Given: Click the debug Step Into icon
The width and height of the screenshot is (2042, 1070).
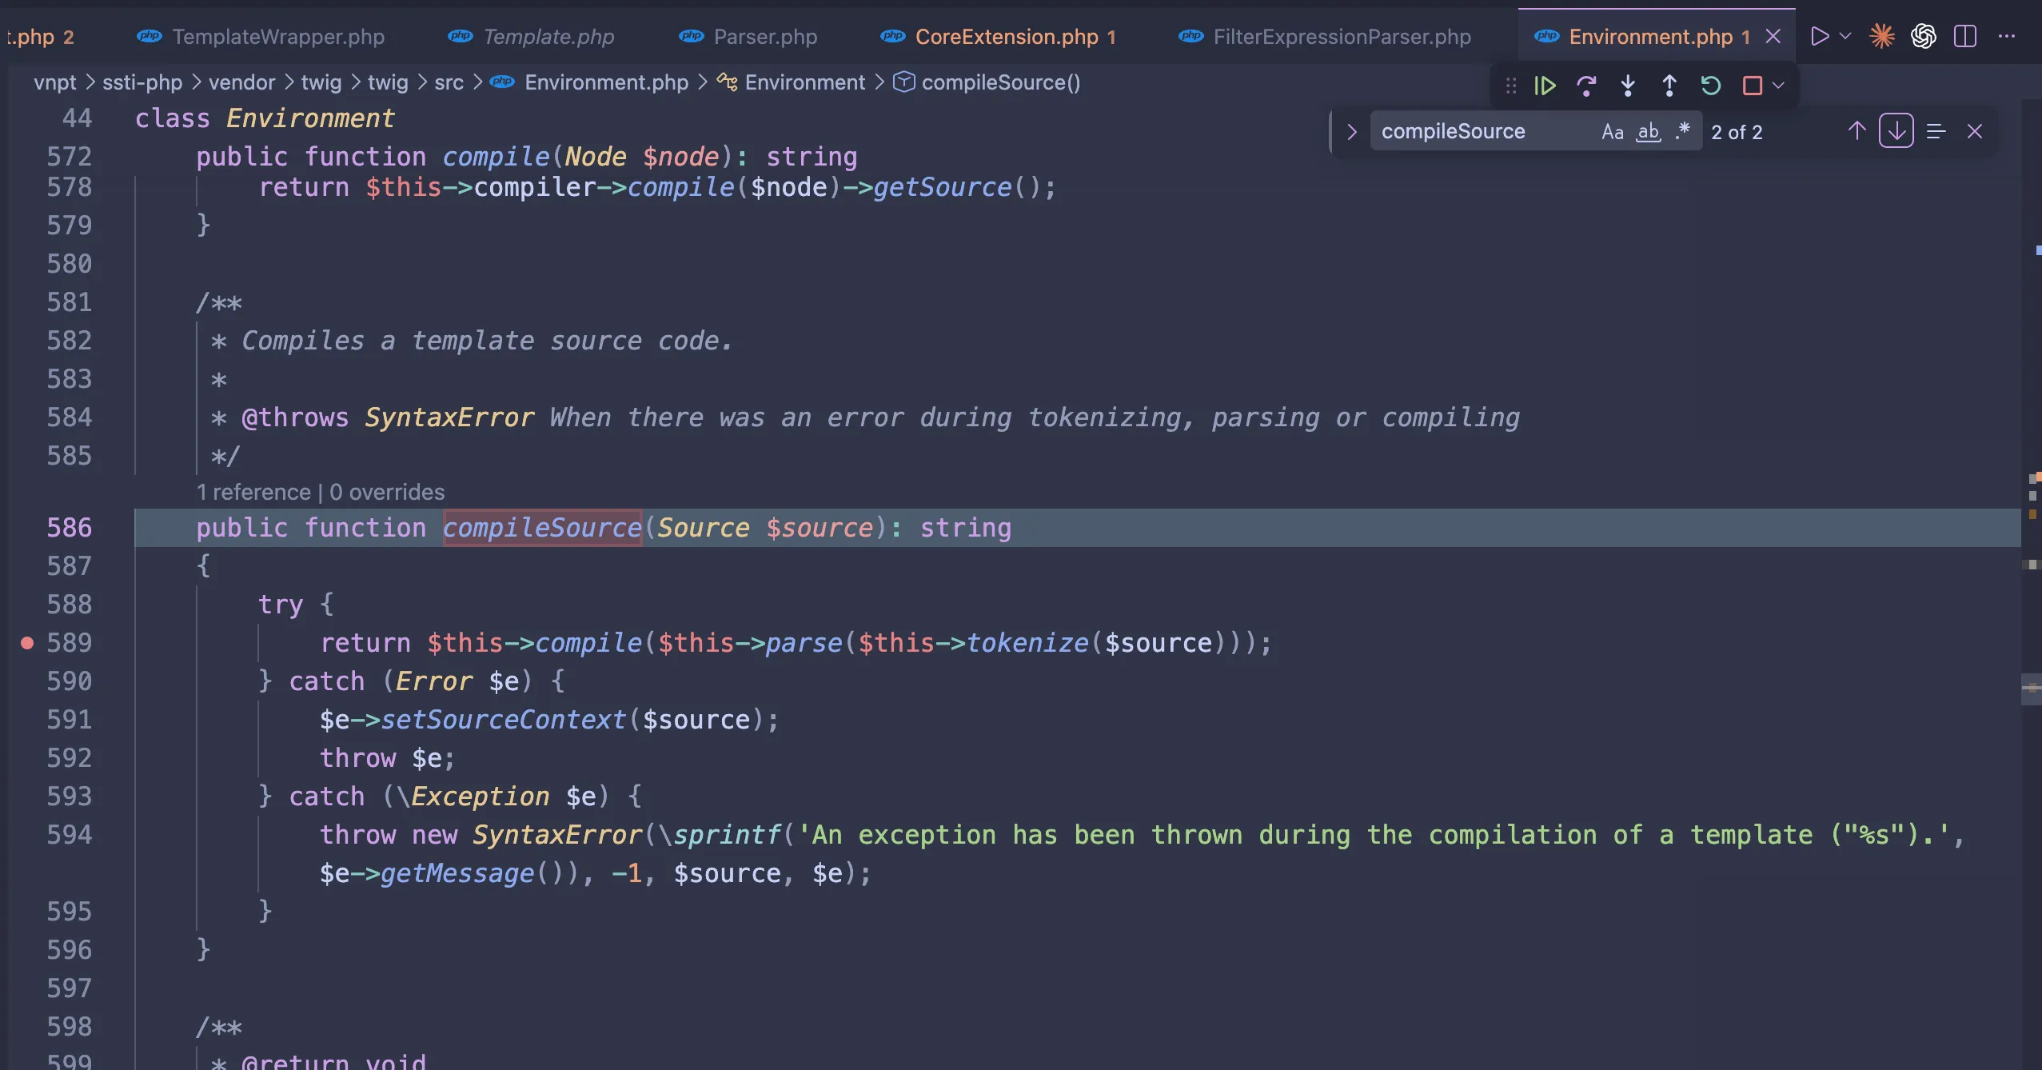Looking at the screenshot, I should [1628, 86].
